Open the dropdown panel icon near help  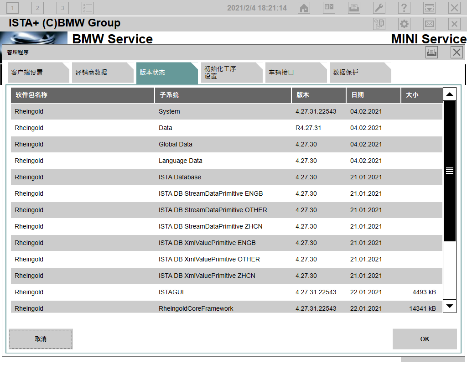click(429, 8)
